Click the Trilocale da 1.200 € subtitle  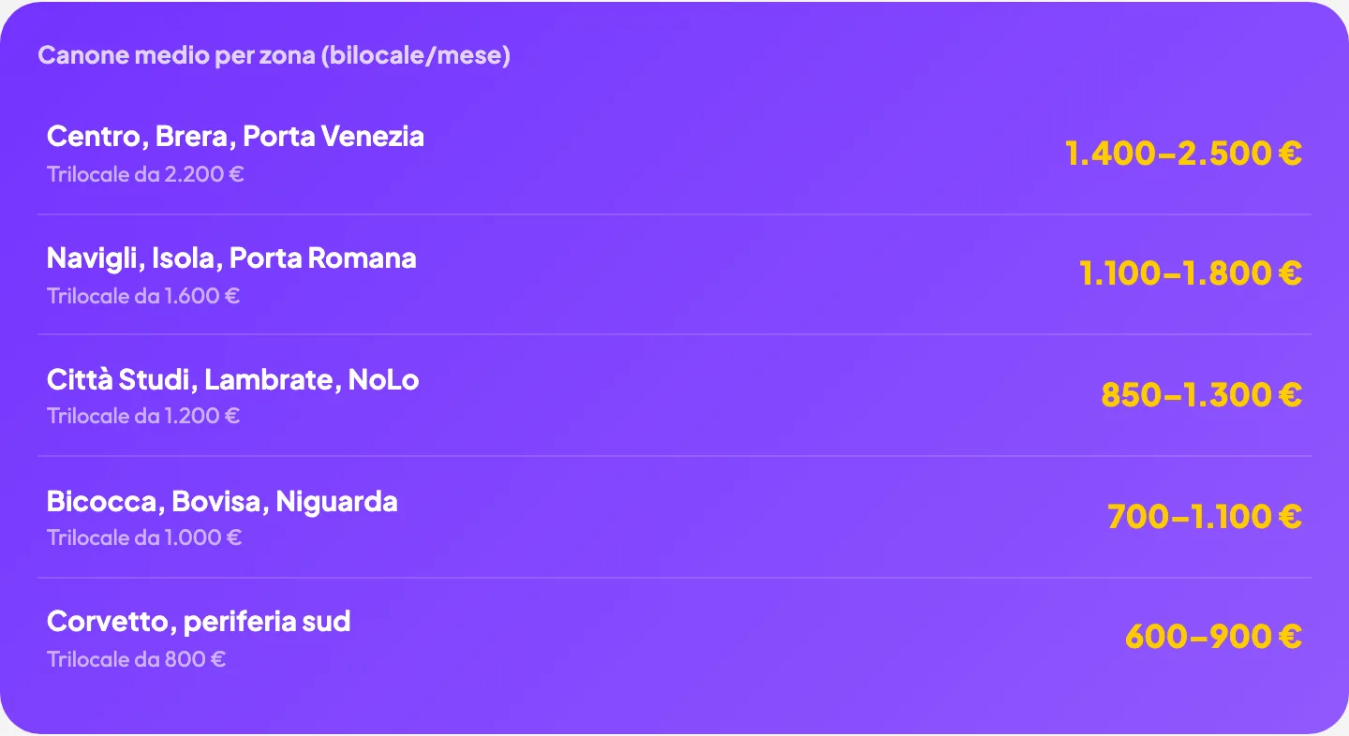(143, 416)
